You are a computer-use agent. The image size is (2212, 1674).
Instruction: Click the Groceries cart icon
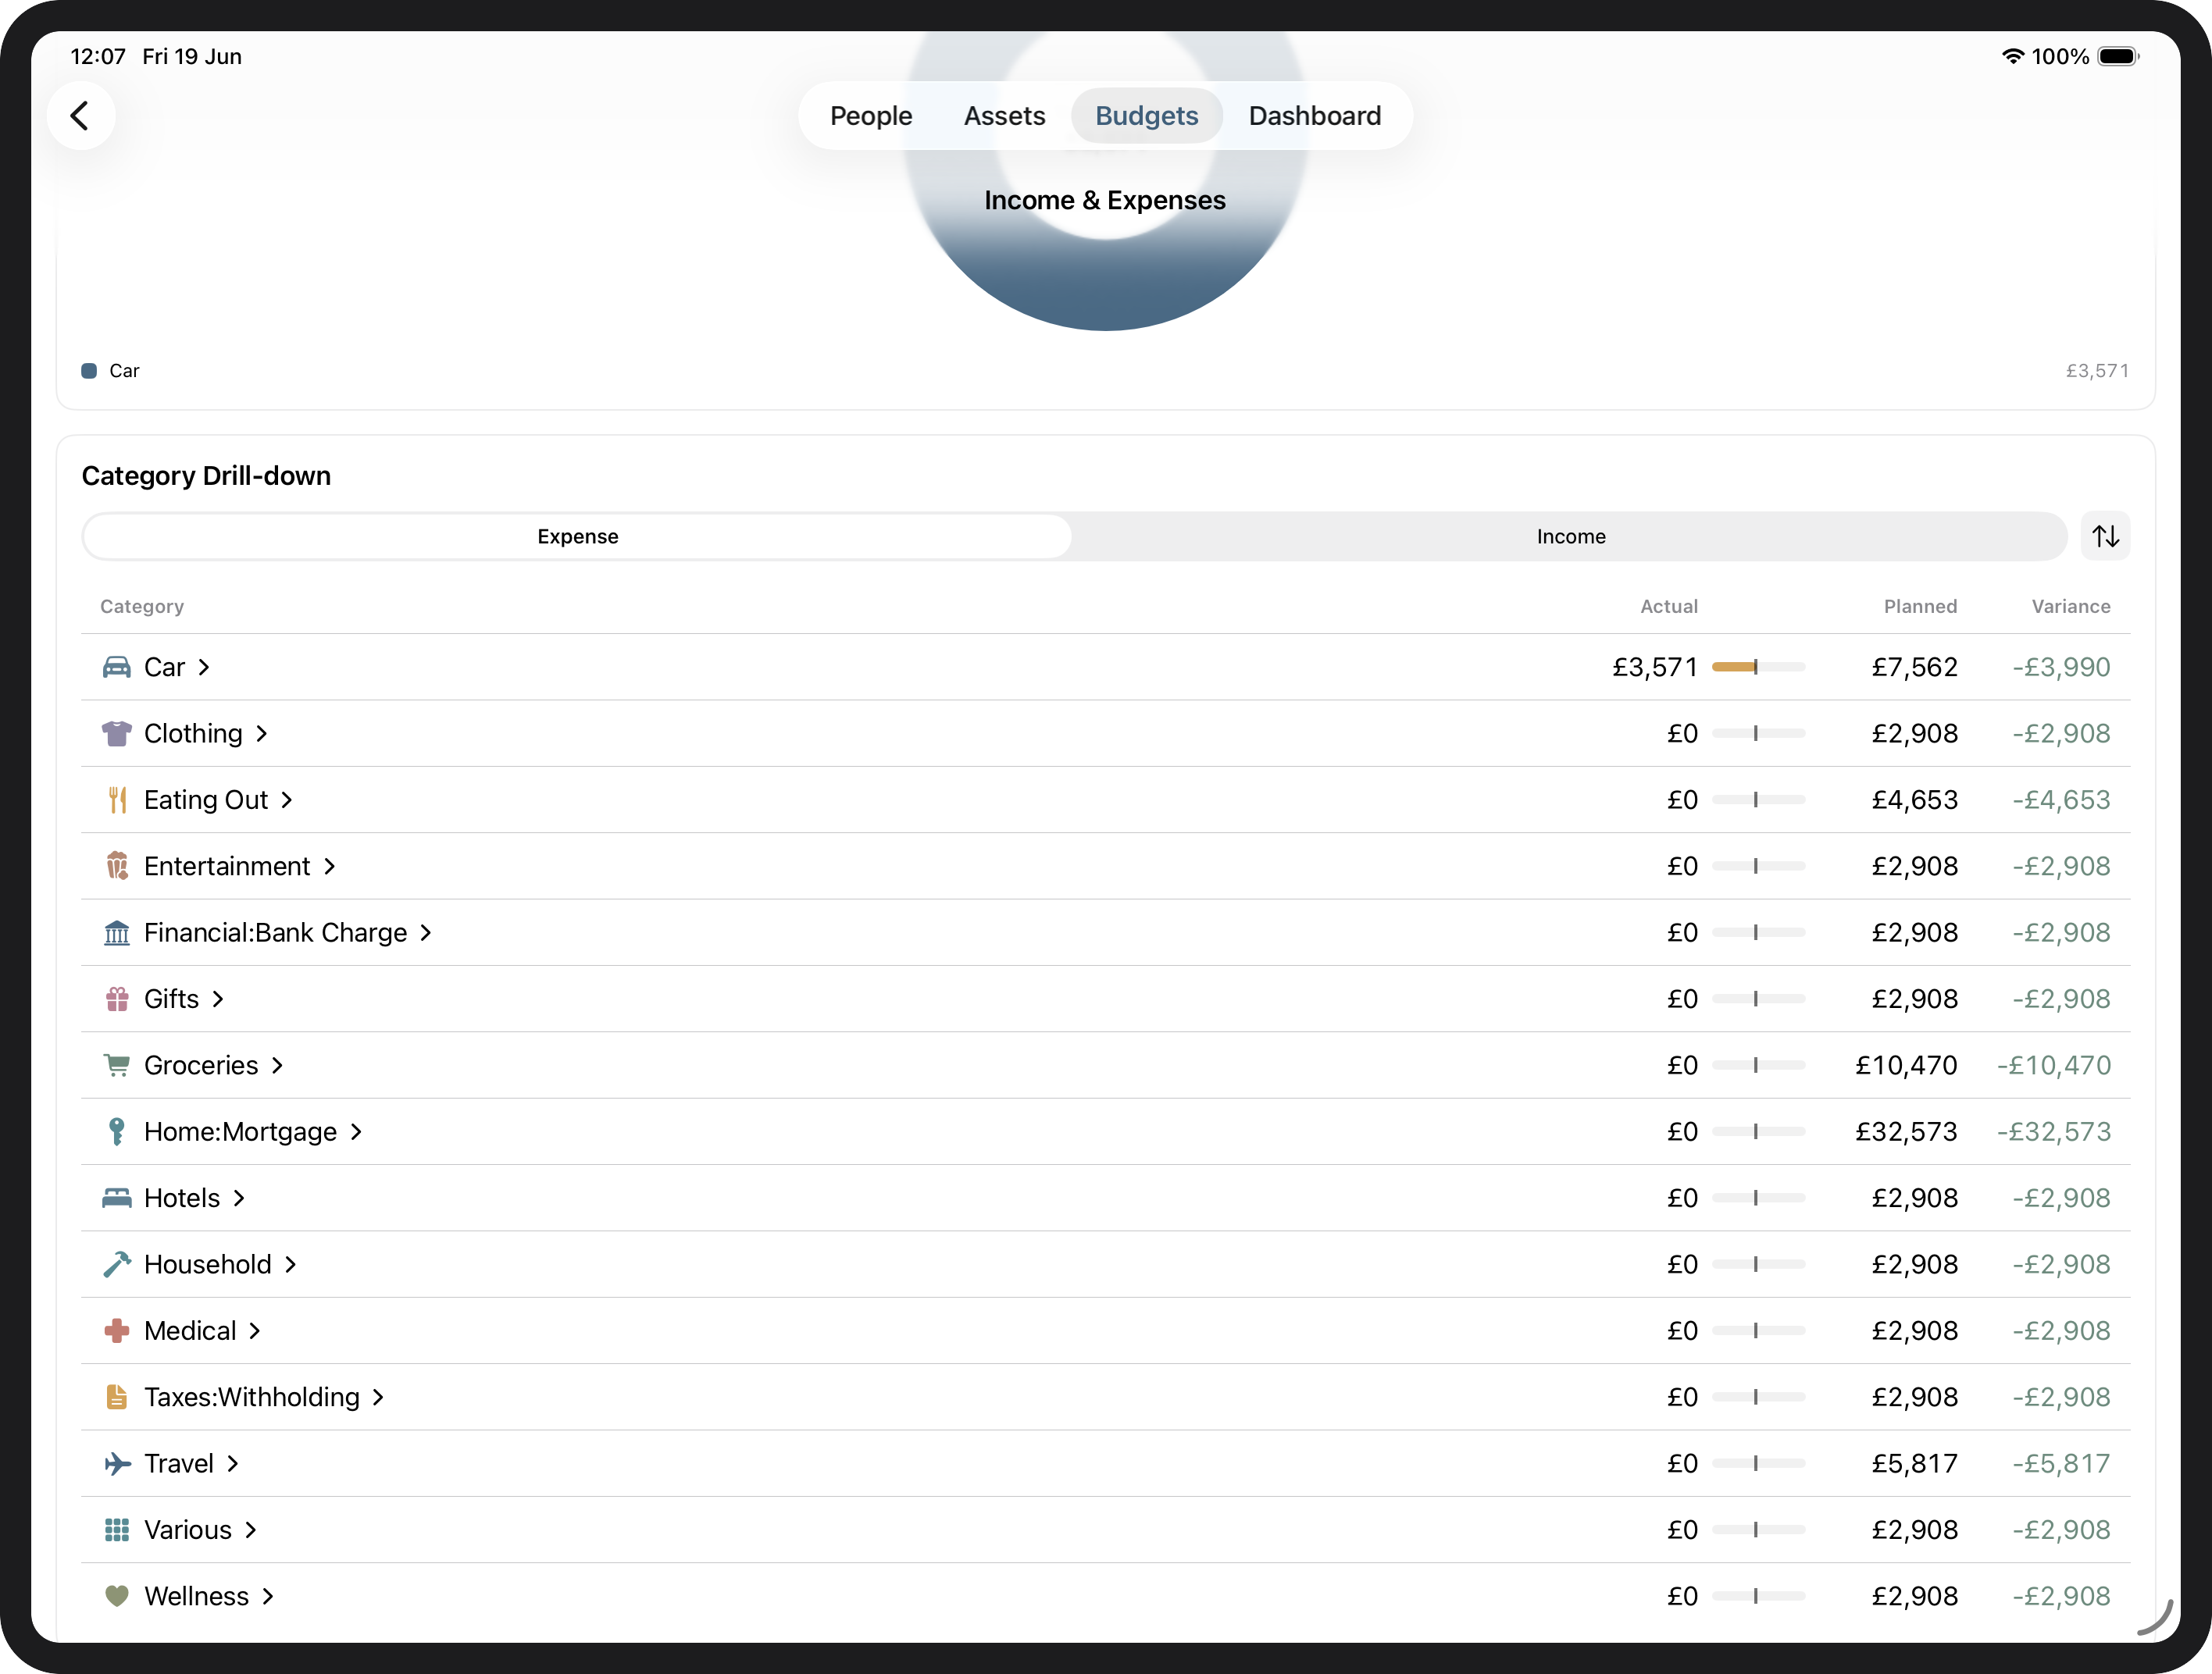coord(117,1065)
